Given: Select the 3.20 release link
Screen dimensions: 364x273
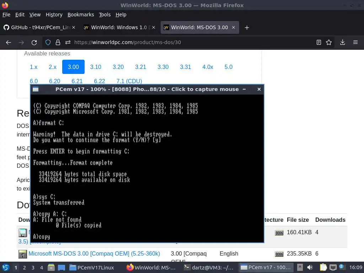Looking at the screenshot, I should coord(118,67).
